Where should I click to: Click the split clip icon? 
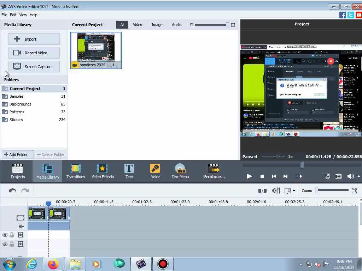[262, 191]
